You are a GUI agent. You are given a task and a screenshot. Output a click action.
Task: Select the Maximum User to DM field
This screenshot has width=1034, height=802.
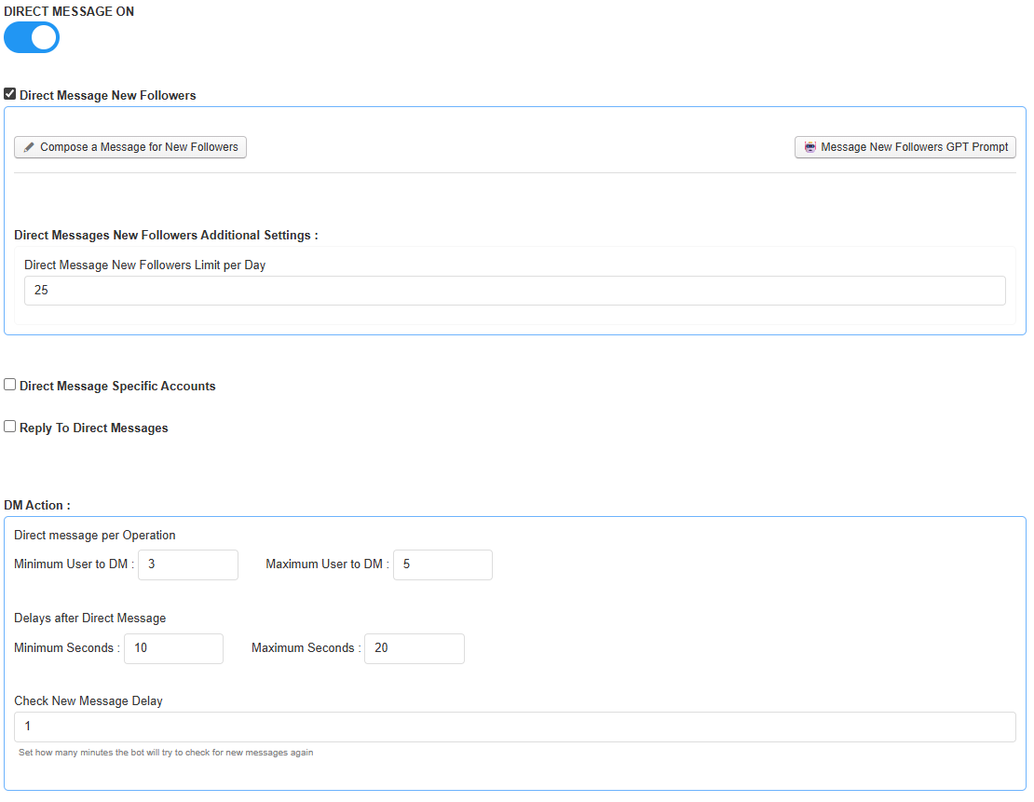pos(442,564)
